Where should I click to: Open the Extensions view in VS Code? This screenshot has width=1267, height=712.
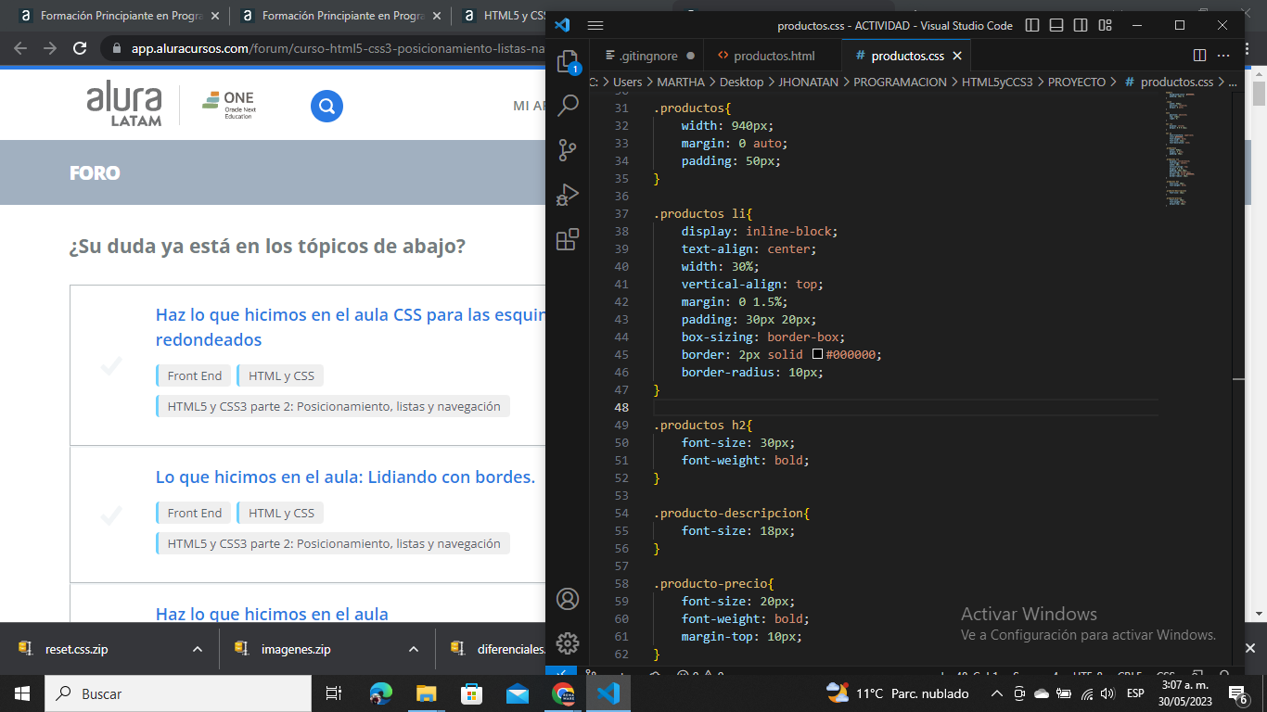(x=567, y=240)
